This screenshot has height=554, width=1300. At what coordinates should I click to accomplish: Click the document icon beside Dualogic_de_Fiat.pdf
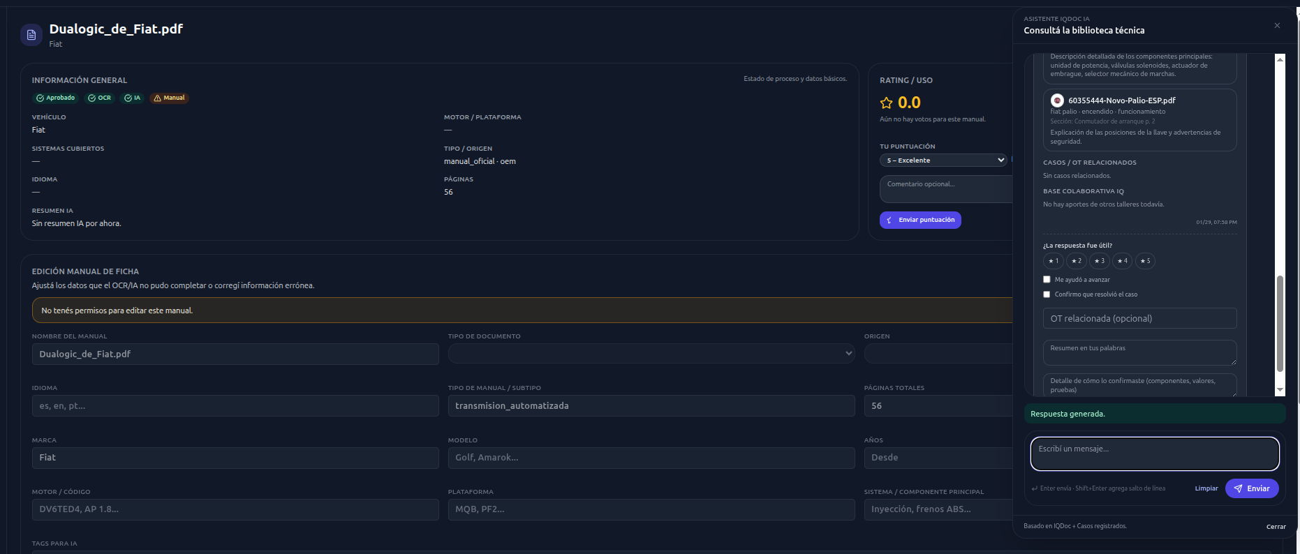click(31, 35)
